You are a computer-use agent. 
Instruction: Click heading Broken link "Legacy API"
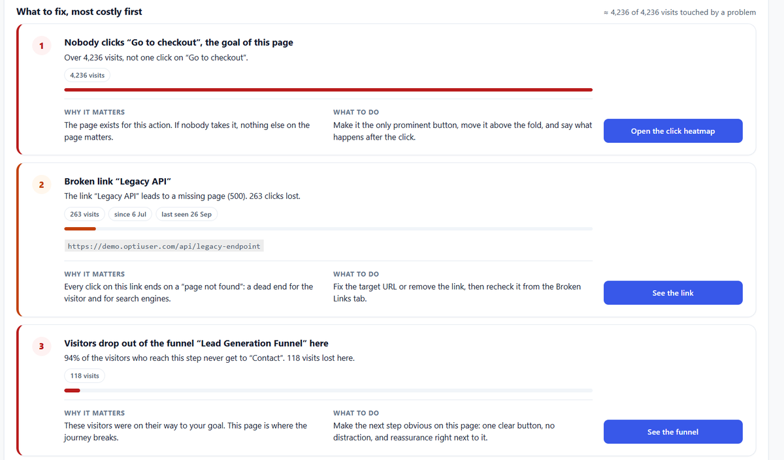pos(118,181)
